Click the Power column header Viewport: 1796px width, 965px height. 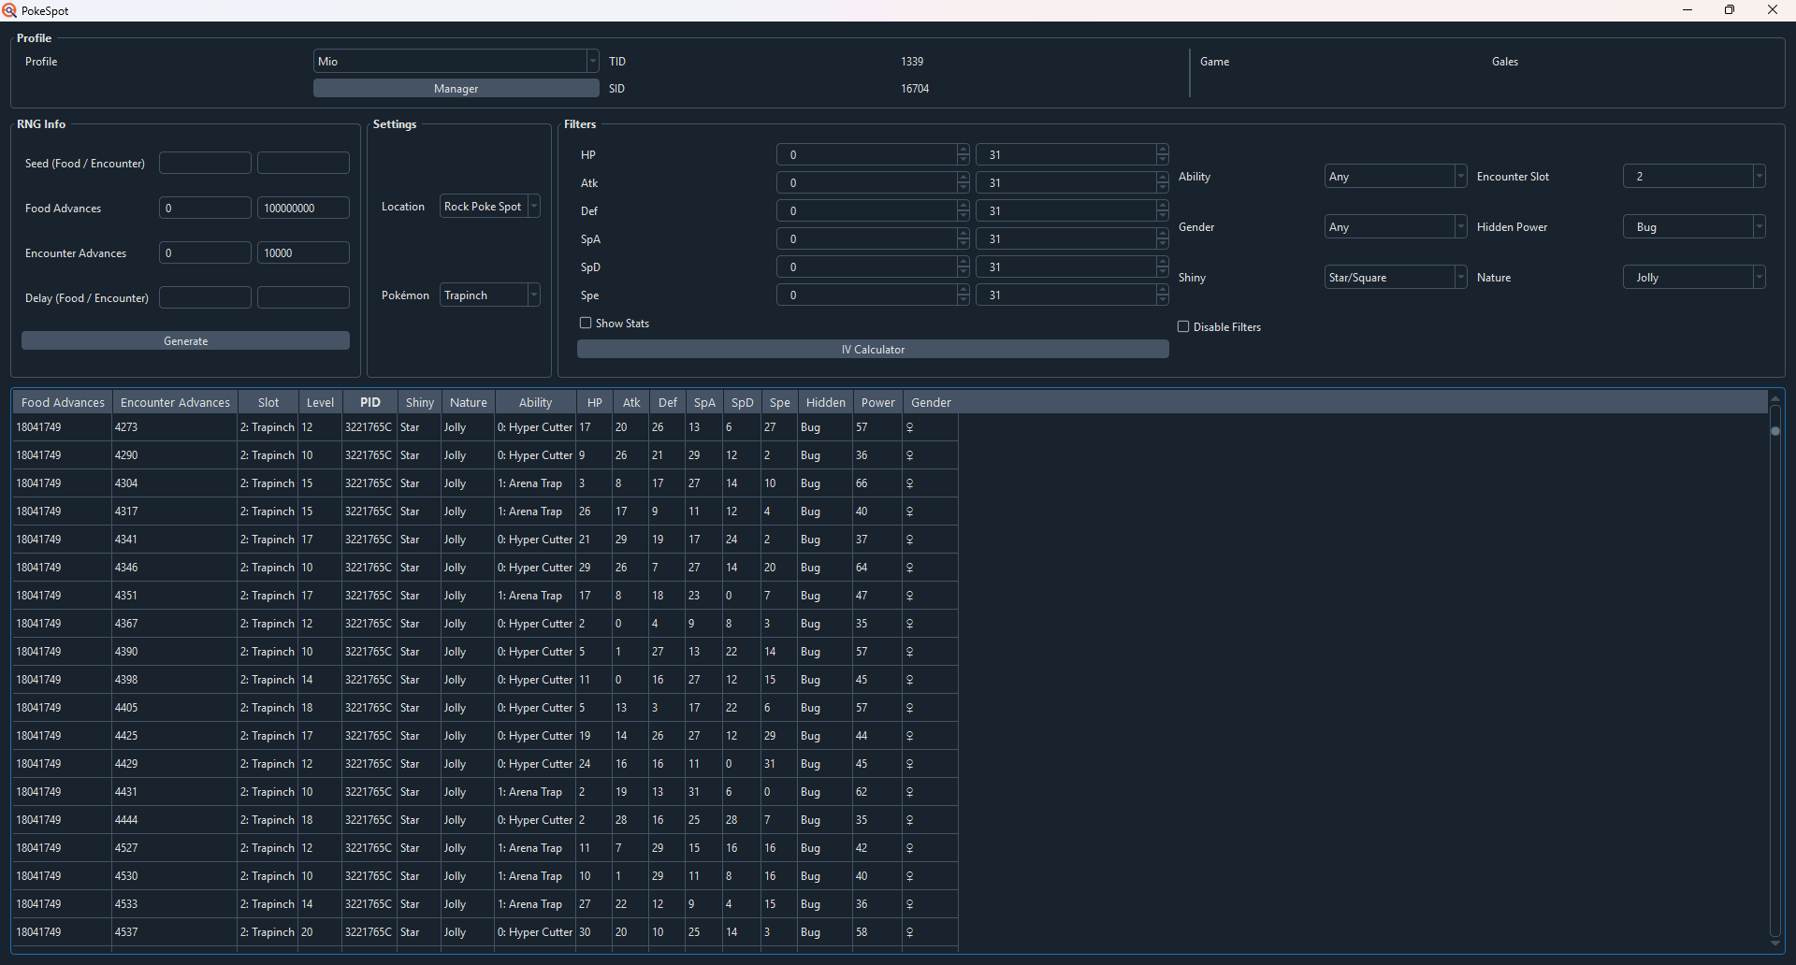click(877, 402)
